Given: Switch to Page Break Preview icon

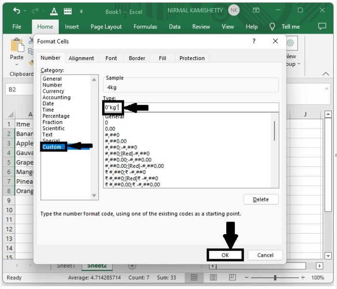Looking at the screenshot, I should tap(233, 277).
